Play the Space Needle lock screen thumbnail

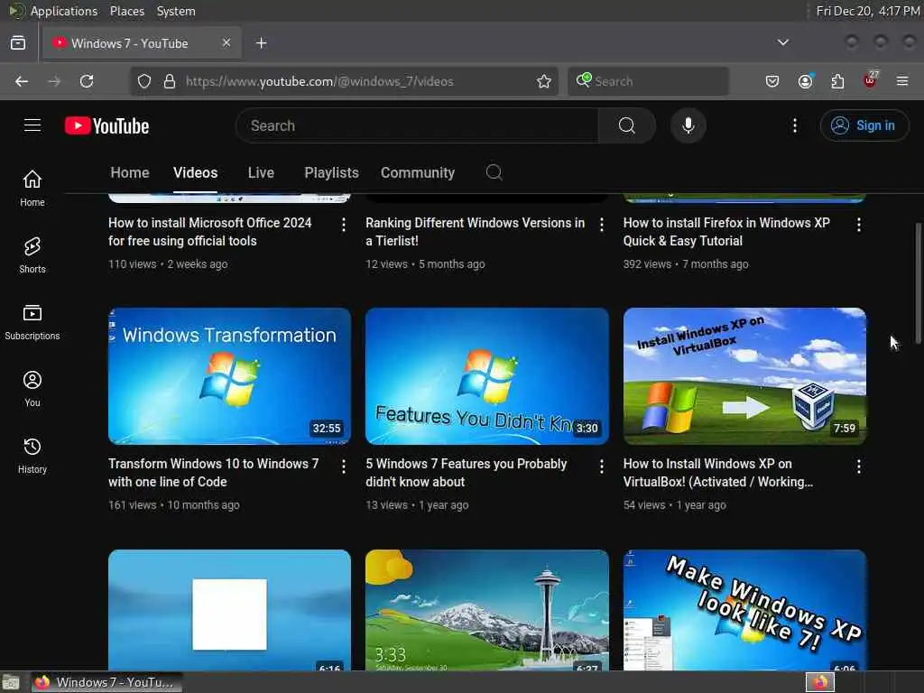[x=486, y=610]
